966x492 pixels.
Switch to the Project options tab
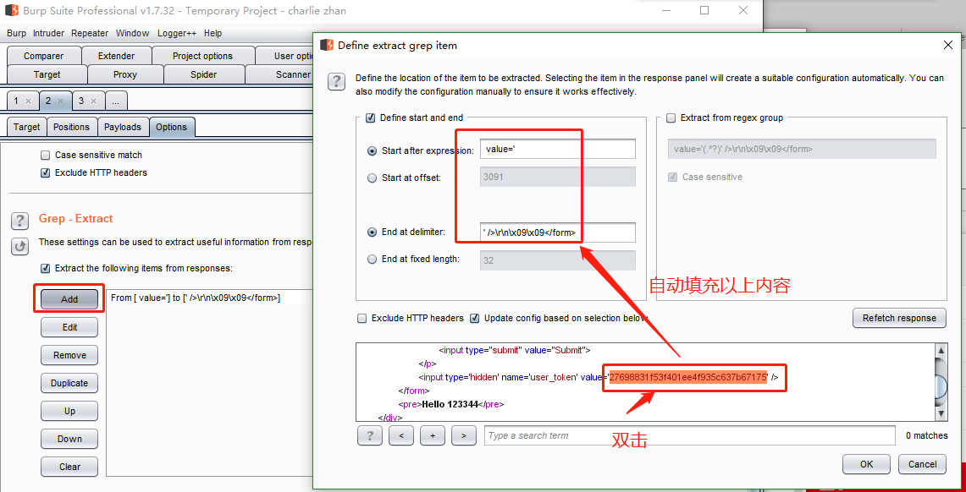click(202, 56)
